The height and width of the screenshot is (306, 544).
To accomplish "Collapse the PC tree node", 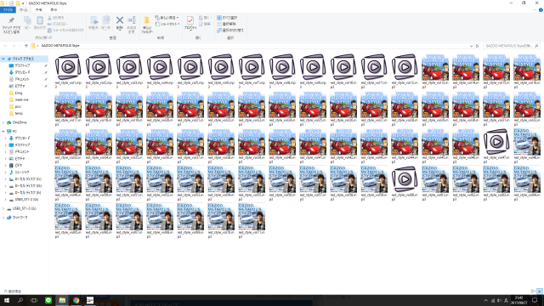I will (x=3, y=131).
